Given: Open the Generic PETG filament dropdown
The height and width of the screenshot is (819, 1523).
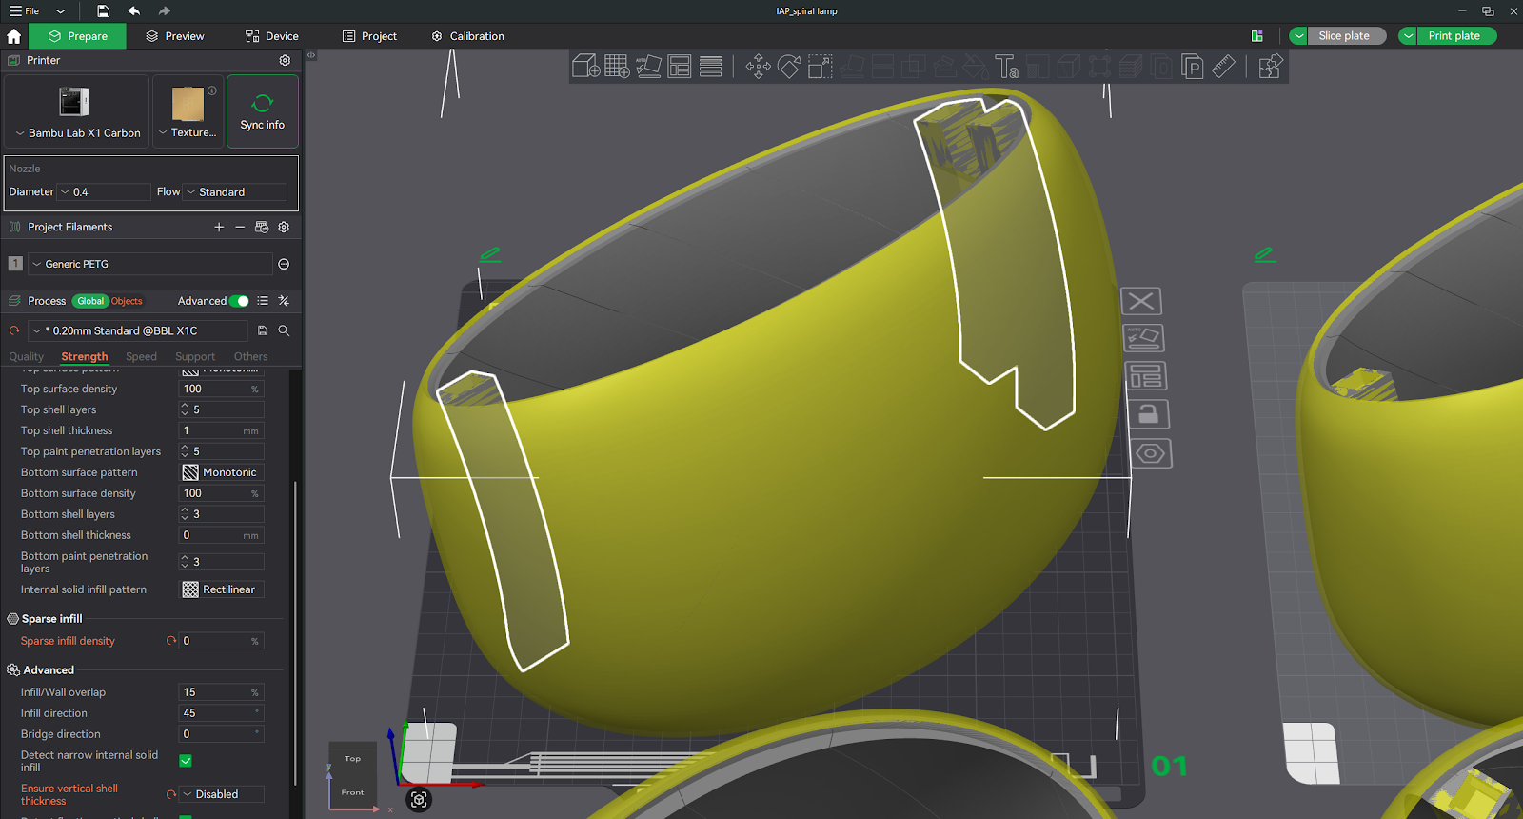Looking at the screenshot, I should tap(150, 264).
